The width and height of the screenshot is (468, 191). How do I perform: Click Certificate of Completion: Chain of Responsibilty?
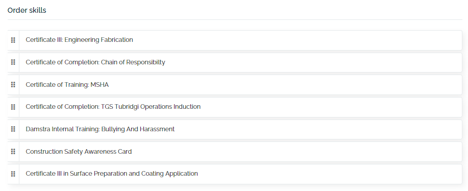coord(95,62)
